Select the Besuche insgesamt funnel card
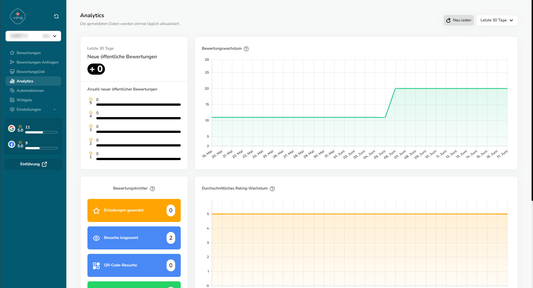The width and height of the screenshot is (533, 288). coord(134,238)
